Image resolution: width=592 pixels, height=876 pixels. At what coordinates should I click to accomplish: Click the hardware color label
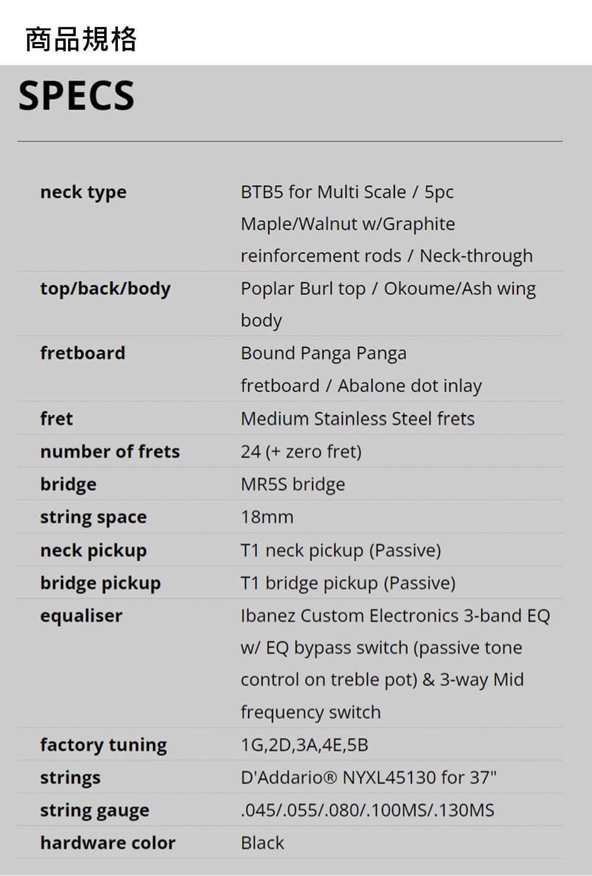click(x=108, y=843)
